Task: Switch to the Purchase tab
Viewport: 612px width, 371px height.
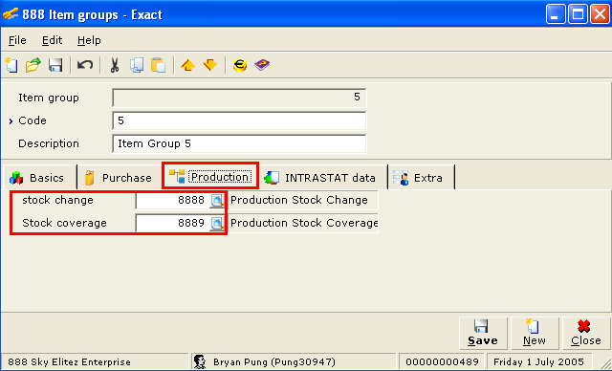Action: click(119, 178)
